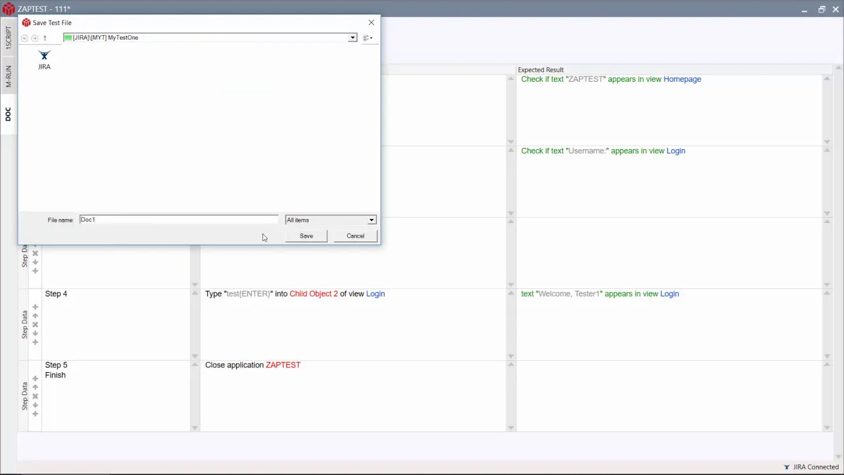Image resolution: width=844 pixels, height=475 pixels.
Task: Add a step below Step 5 using bottom plus
Action: tap(35, 414)
